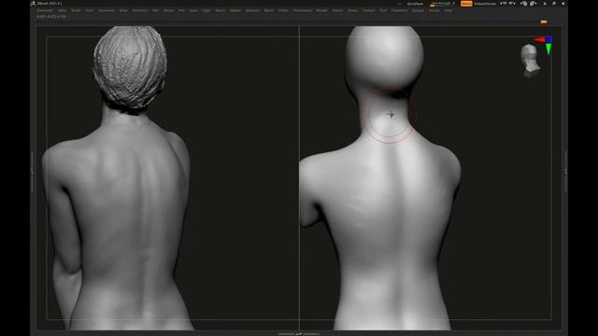Click the head-shaped camera view indicator
The width and height of the screenshot is (598, 336).
point(530,60)
